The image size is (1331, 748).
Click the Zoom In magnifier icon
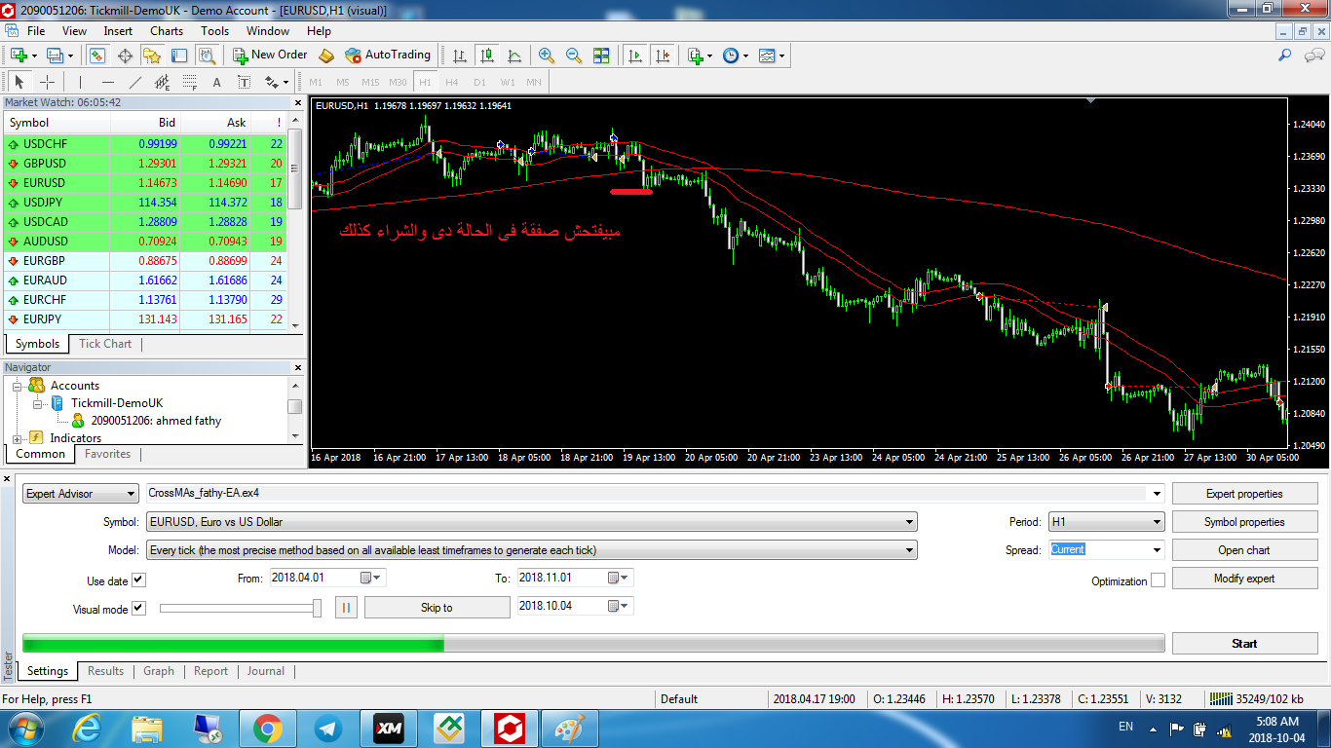(546, 56)
